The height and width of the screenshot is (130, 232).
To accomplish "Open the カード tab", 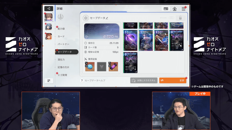I will coord(61,37).
